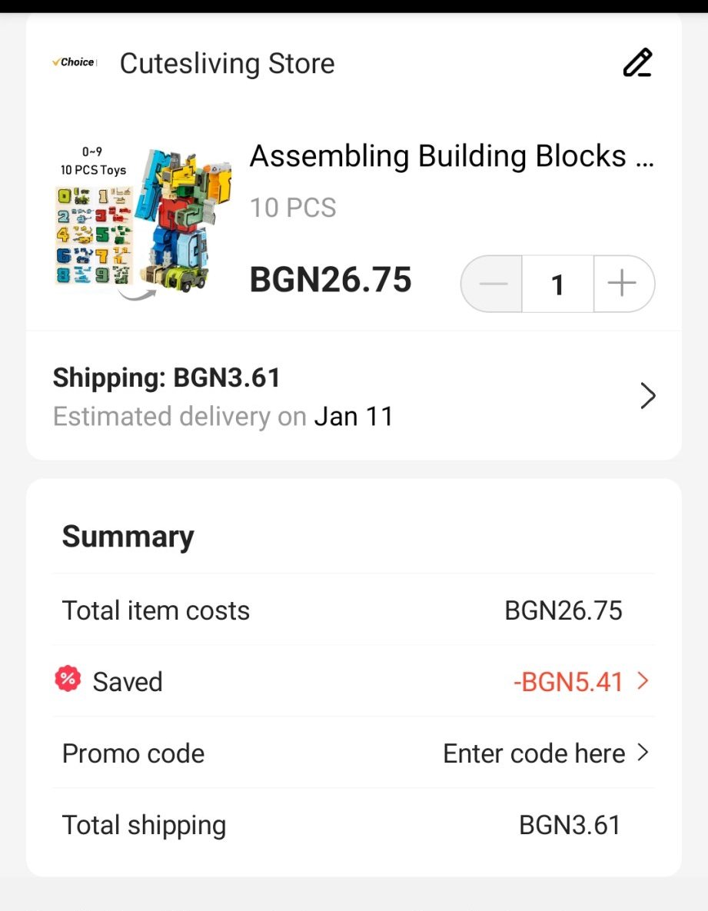Screen dimensions: 708x911
Task: Tap the pencil edit icon
Action: click(x=637, y=63)
